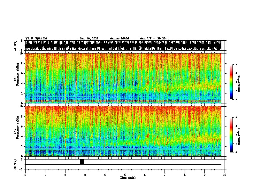The image size is (253, 196).
Task: Click the ch.2 spectrogram color scale bar
Action: click(231, 135)
